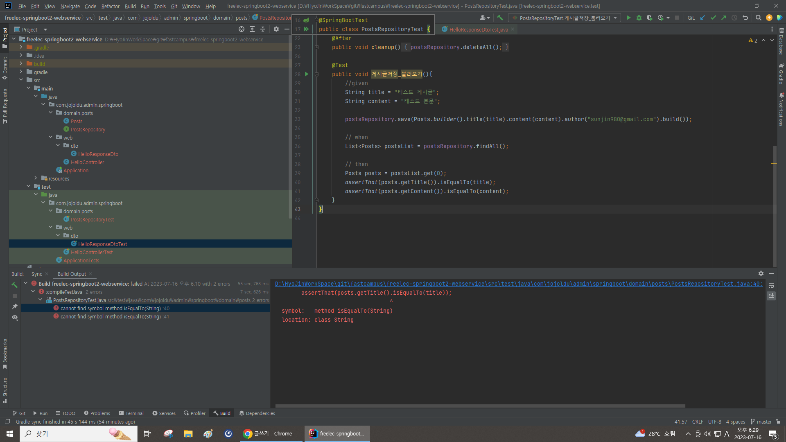
Task: Click Git update project arrow icon
Action: 702,18
